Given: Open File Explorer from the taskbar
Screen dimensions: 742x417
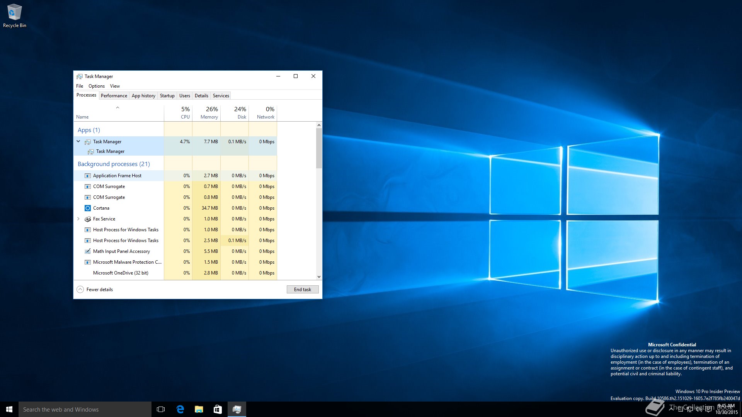Looking at the screenshot, I should point(199,409).
